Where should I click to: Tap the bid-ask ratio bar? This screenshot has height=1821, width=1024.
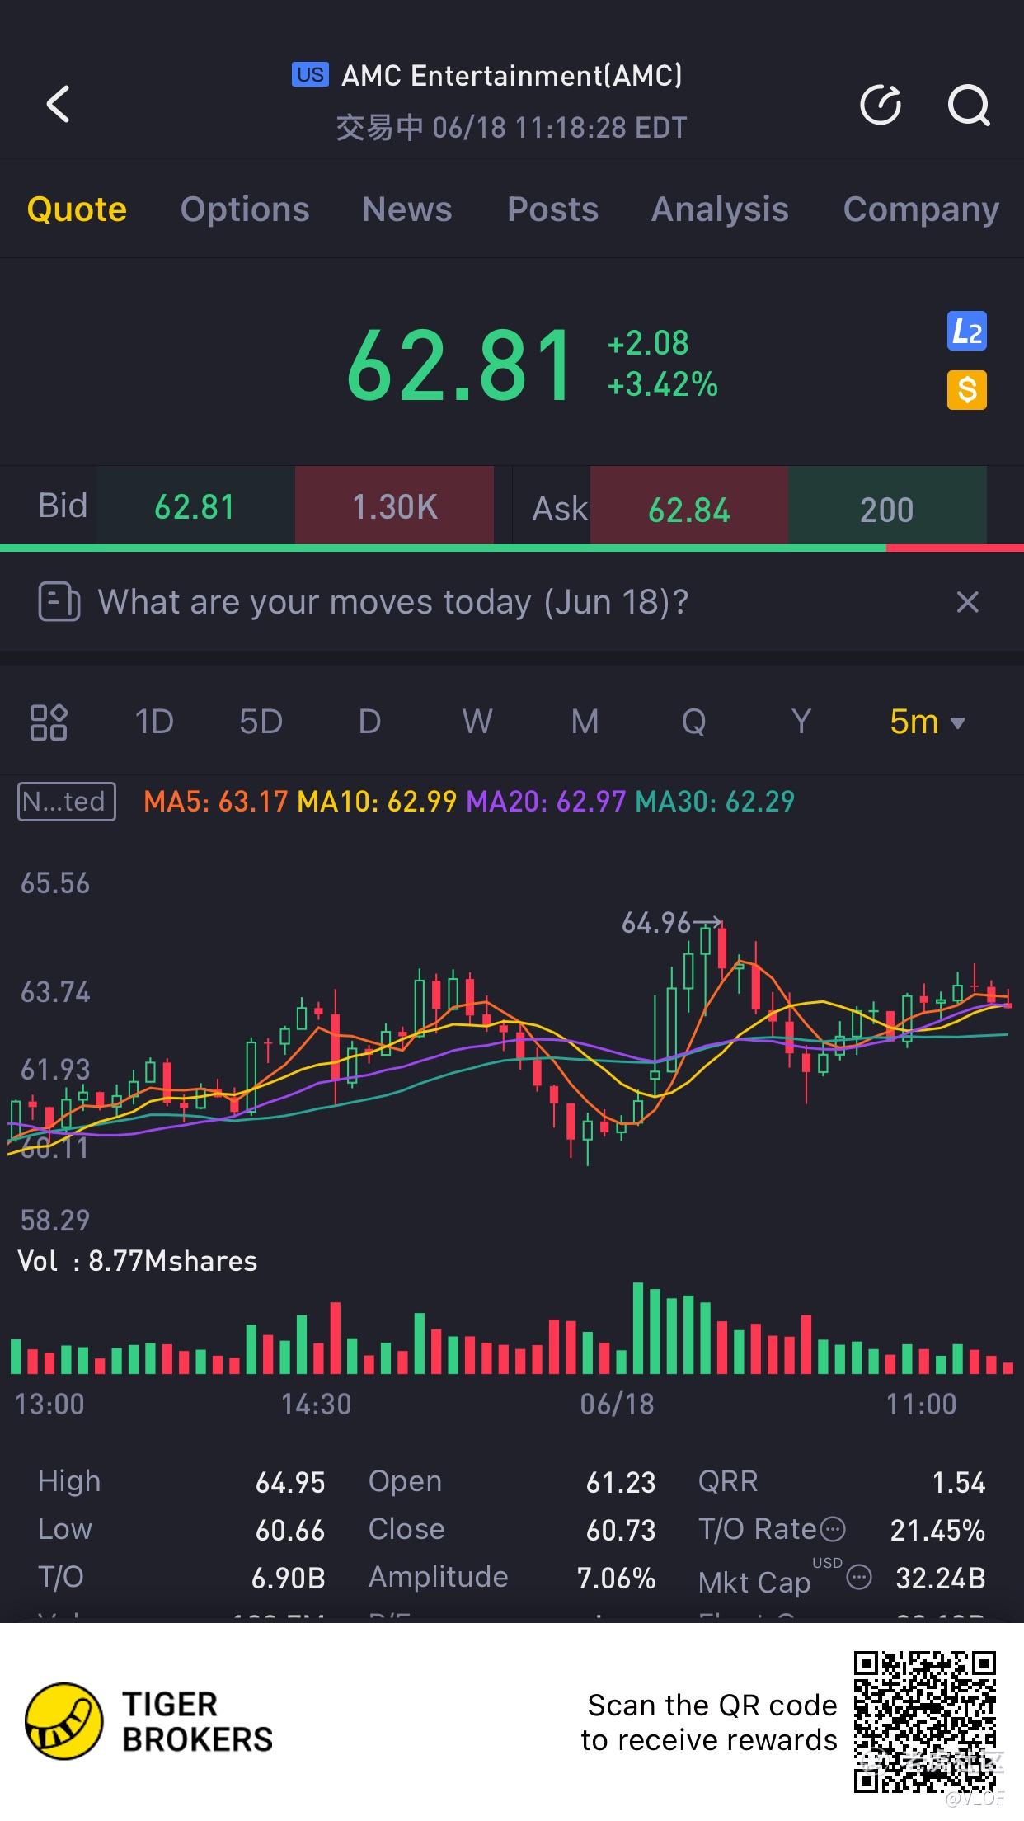pyautogui.click(x=512, y=548)
